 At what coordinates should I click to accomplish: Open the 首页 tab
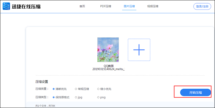[82, 6]
